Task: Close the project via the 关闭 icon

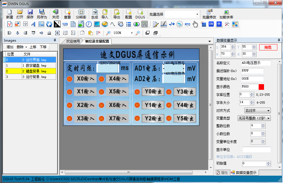Action: (x=56, y=14)
